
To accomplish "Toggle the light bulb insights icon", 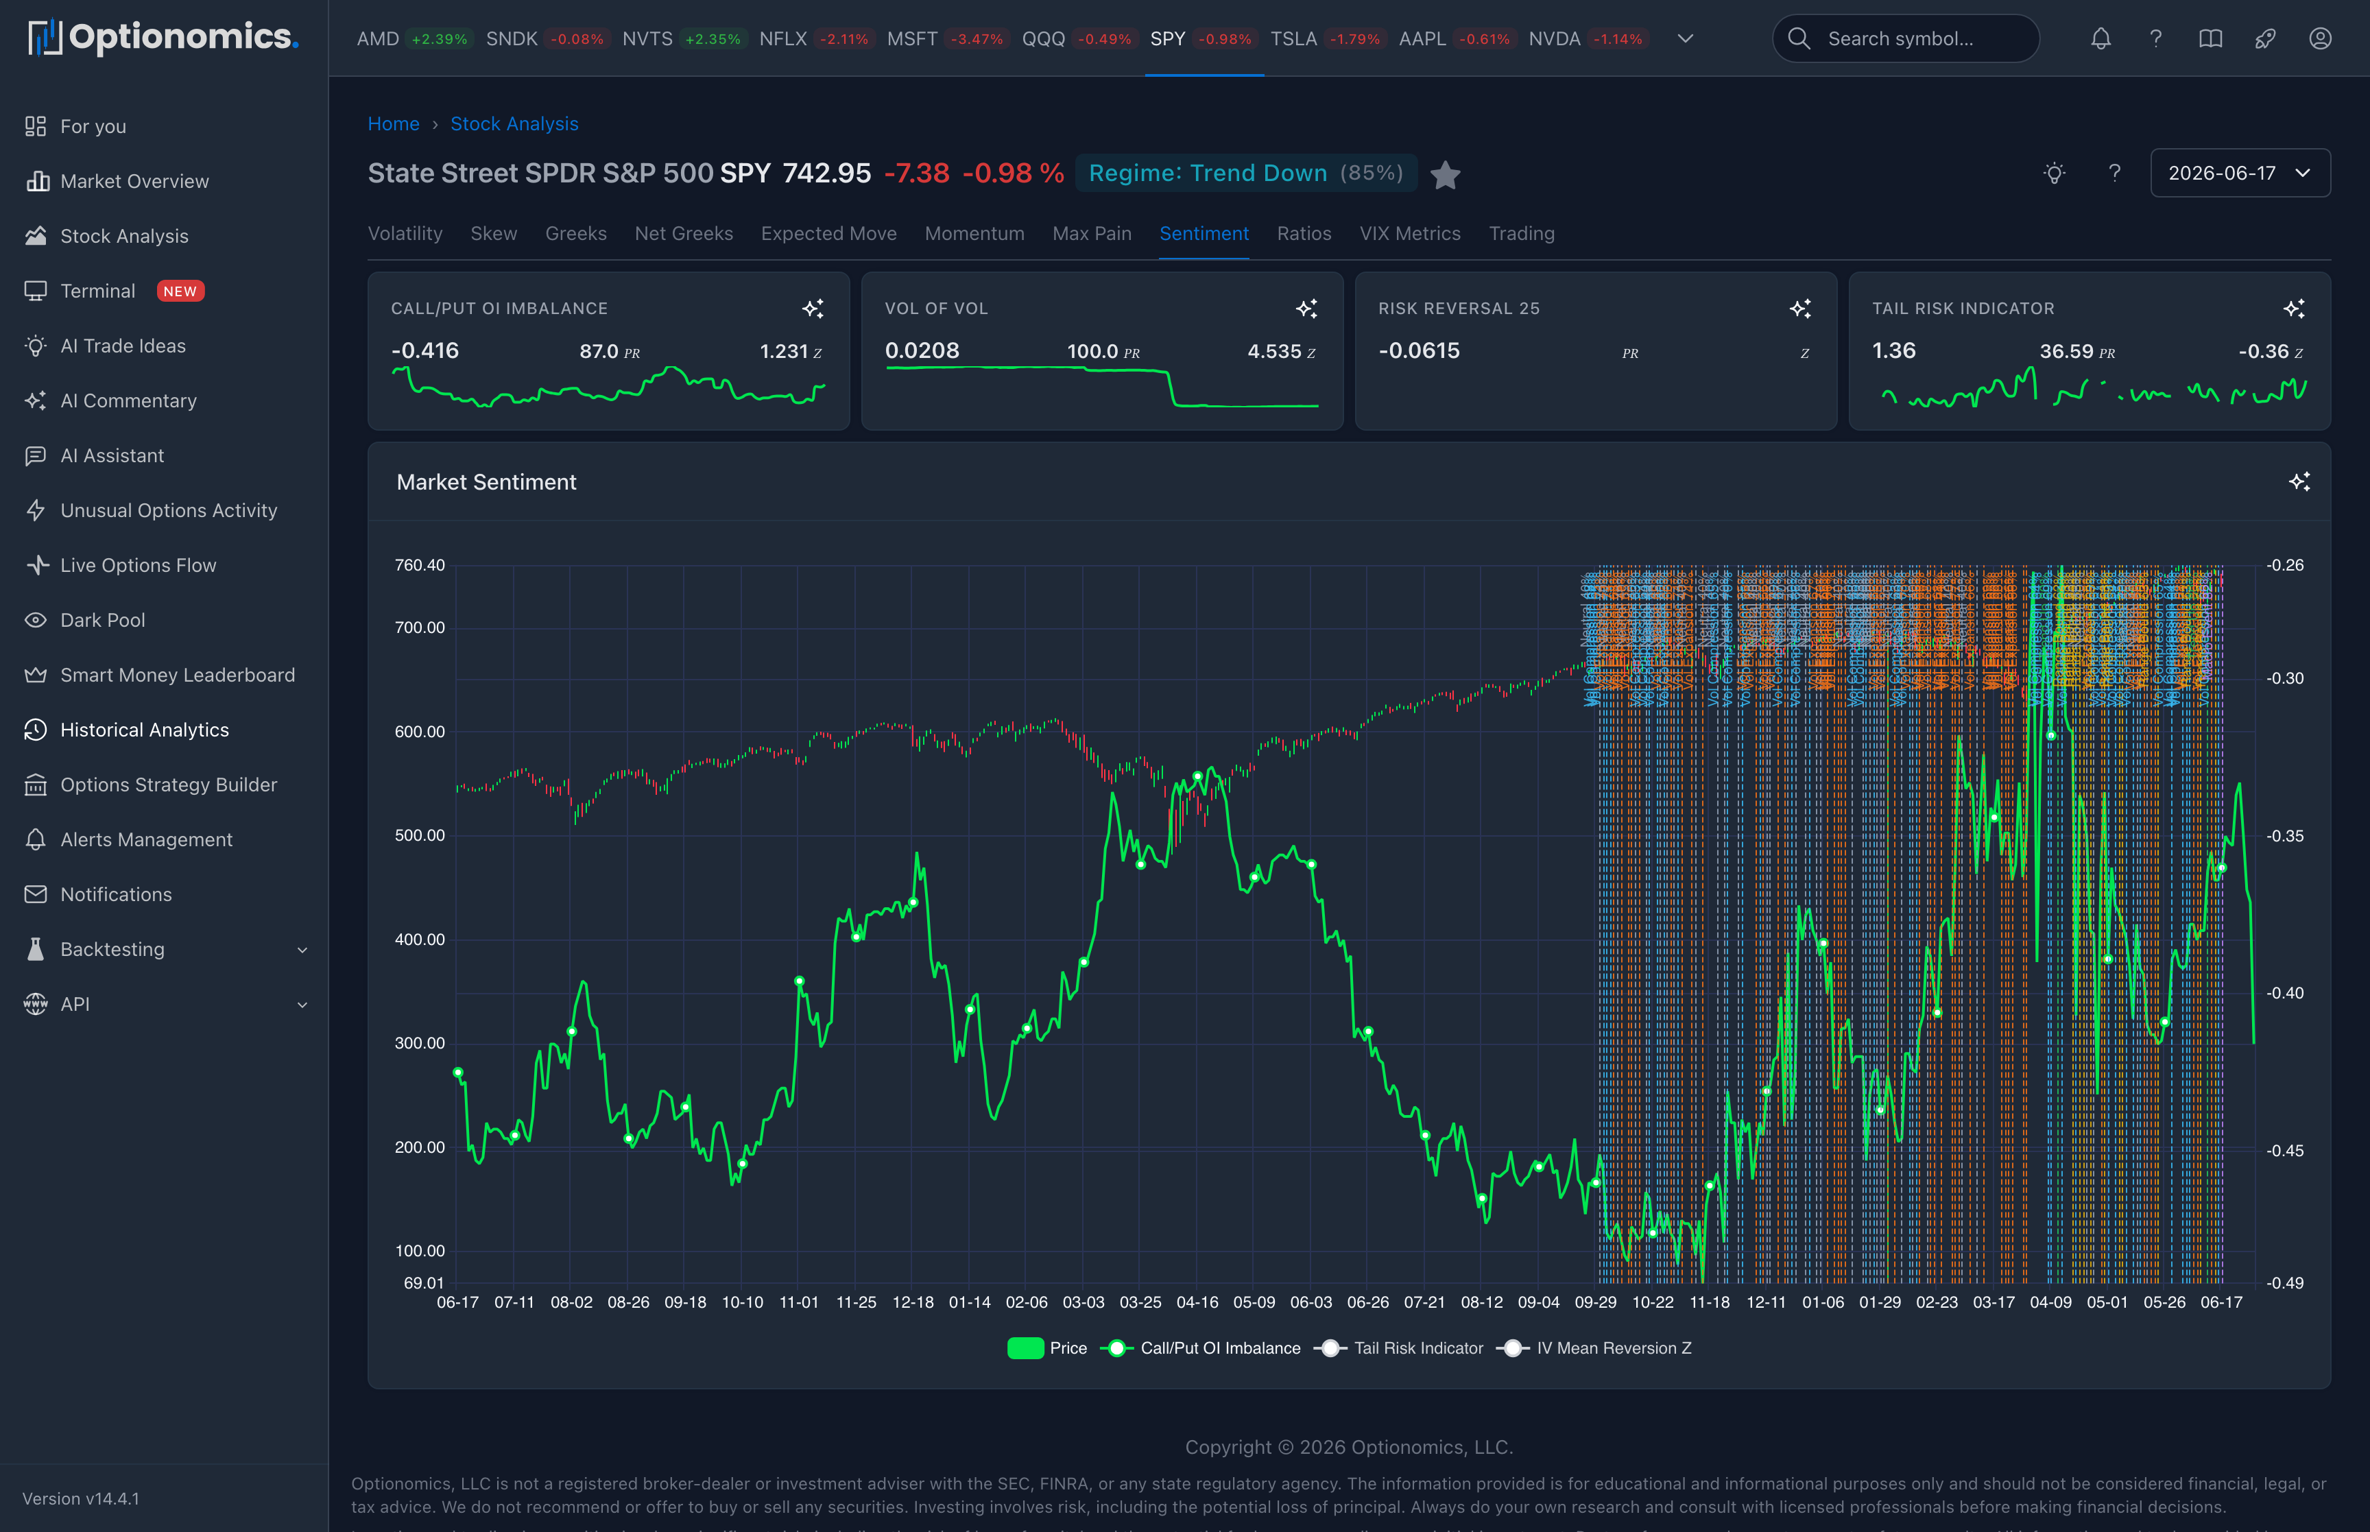I will pyautogui.click(x=2054, y=173).
